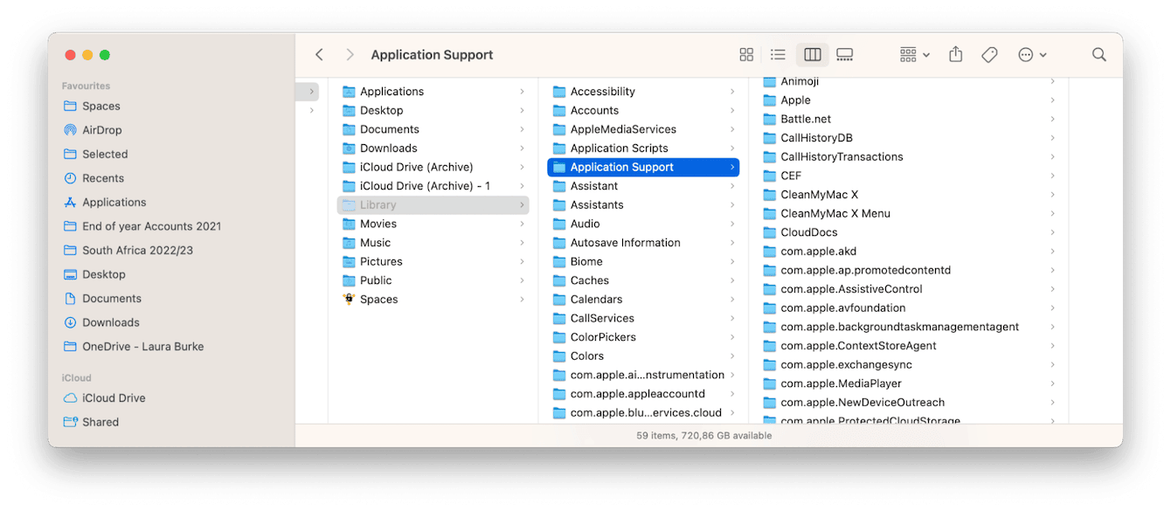Open the Battle.net folder
This screenshot has width=1171, height=511.
tap(805, 119)
